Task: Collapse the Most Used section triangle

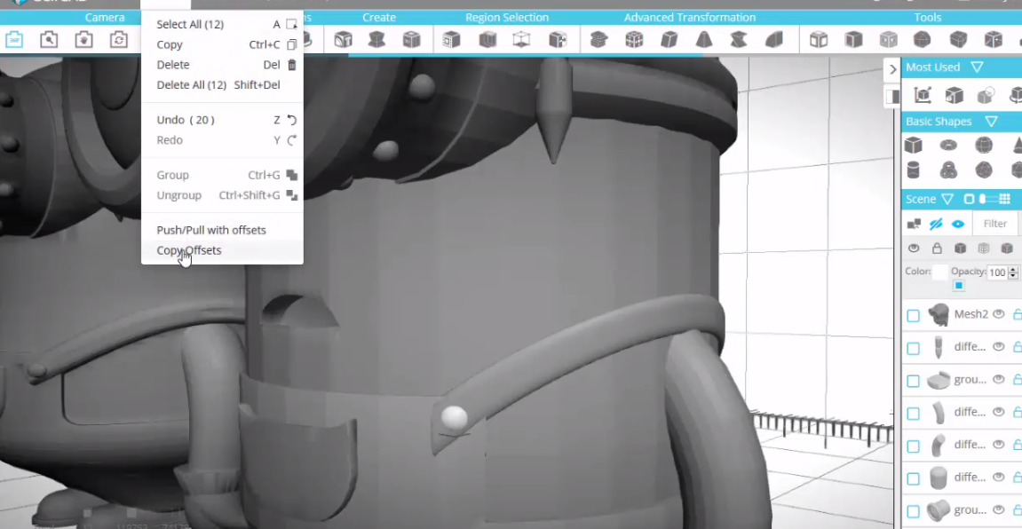Action: pyautogui.click(x=977, y=67)
